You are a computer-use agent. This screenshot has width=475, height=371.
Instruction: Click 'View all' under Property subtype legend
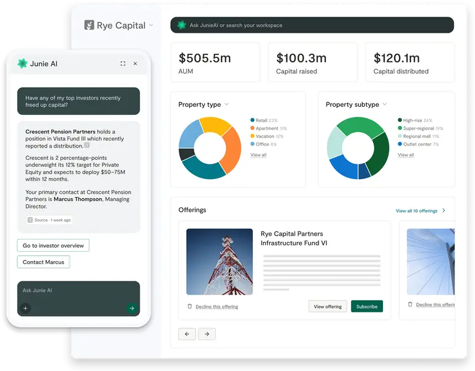coord(406,155)
